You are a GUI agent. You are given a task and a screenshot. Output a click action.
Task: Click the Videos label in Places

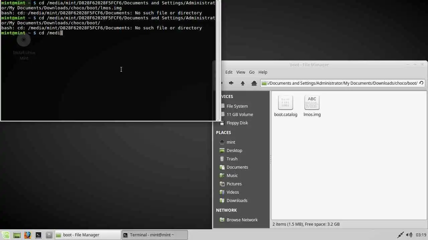[233, 192]
